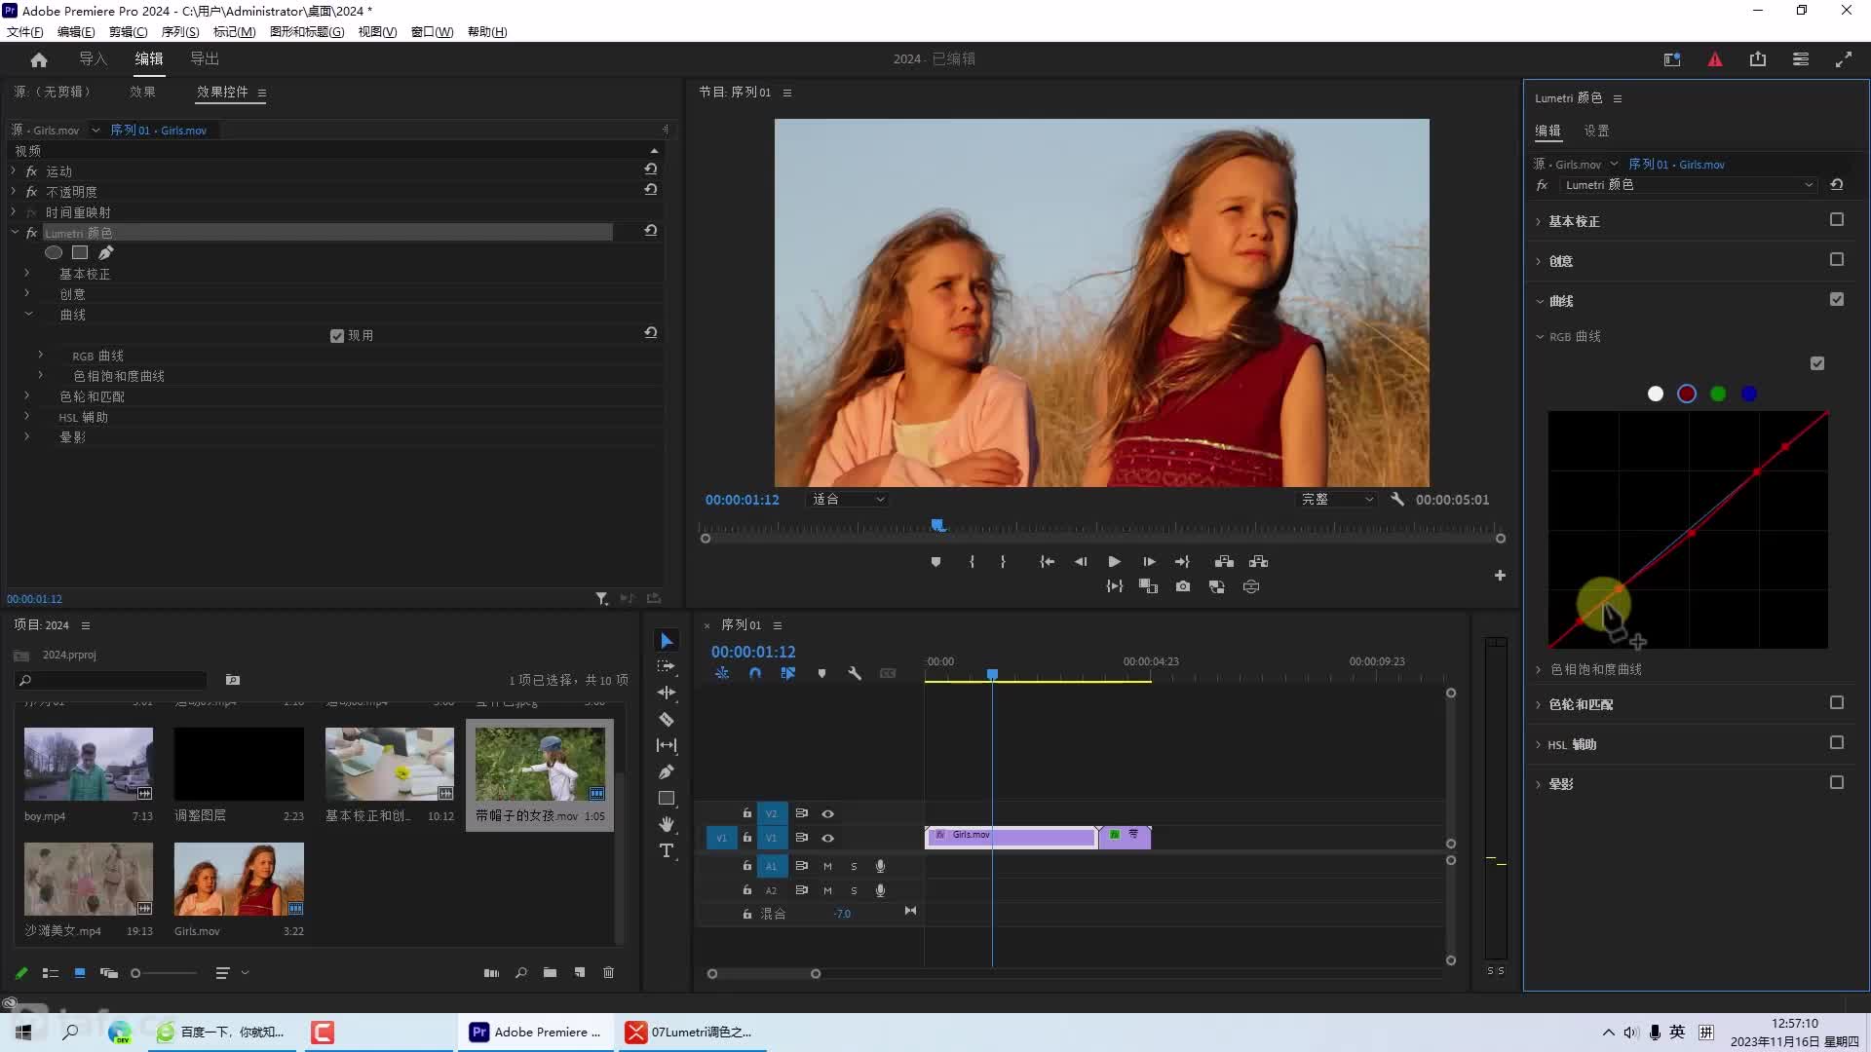Click the New Bin folder icon

tap(551, 972)
